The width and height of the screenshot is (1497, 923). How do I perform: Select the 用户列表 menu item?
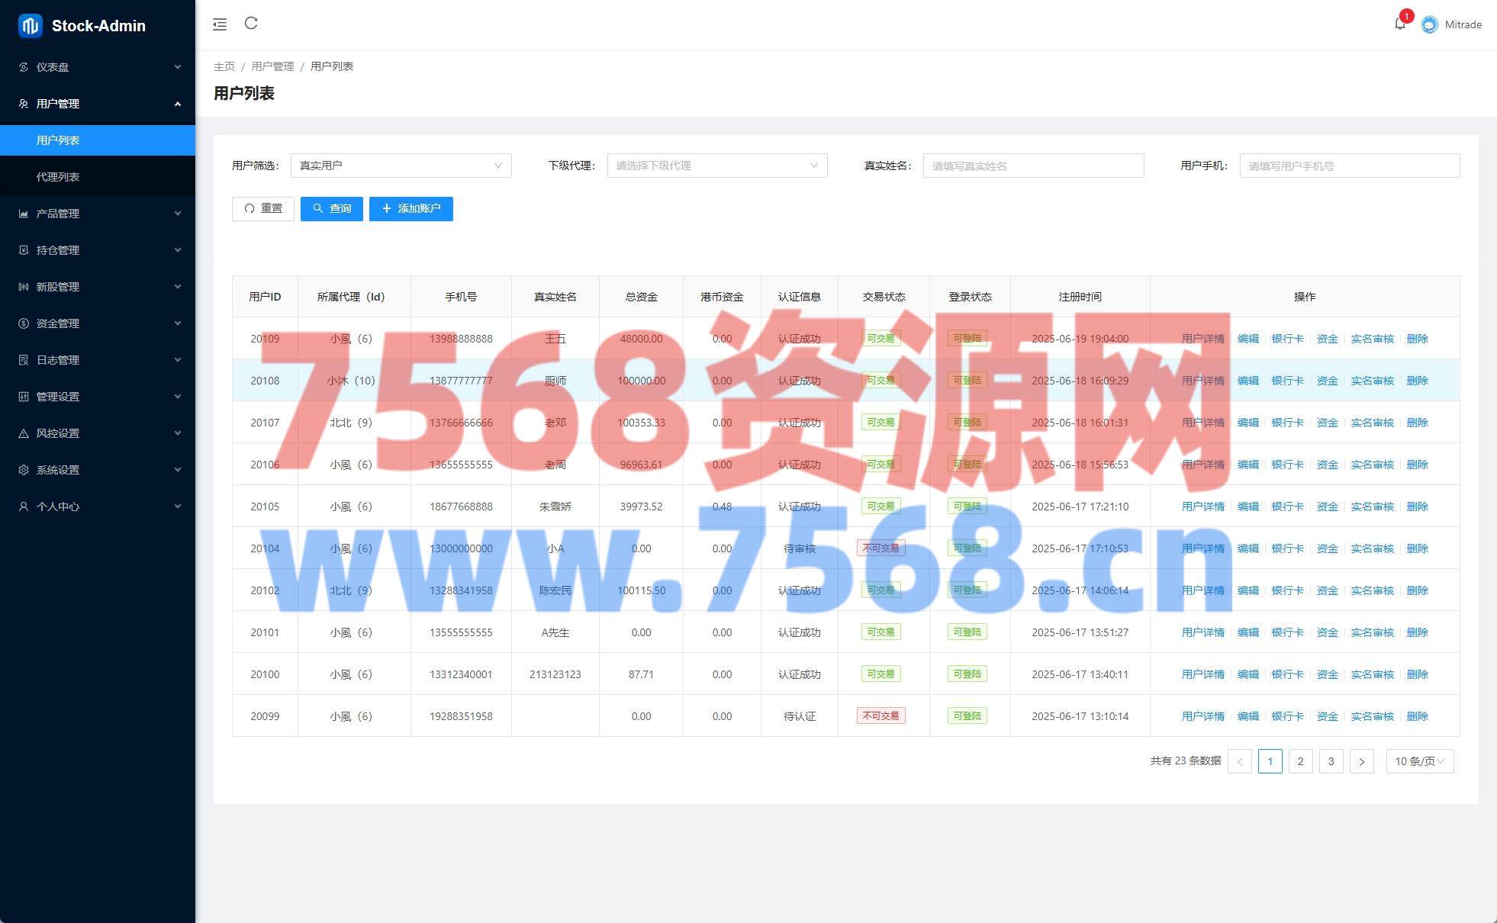coord(58,140)
